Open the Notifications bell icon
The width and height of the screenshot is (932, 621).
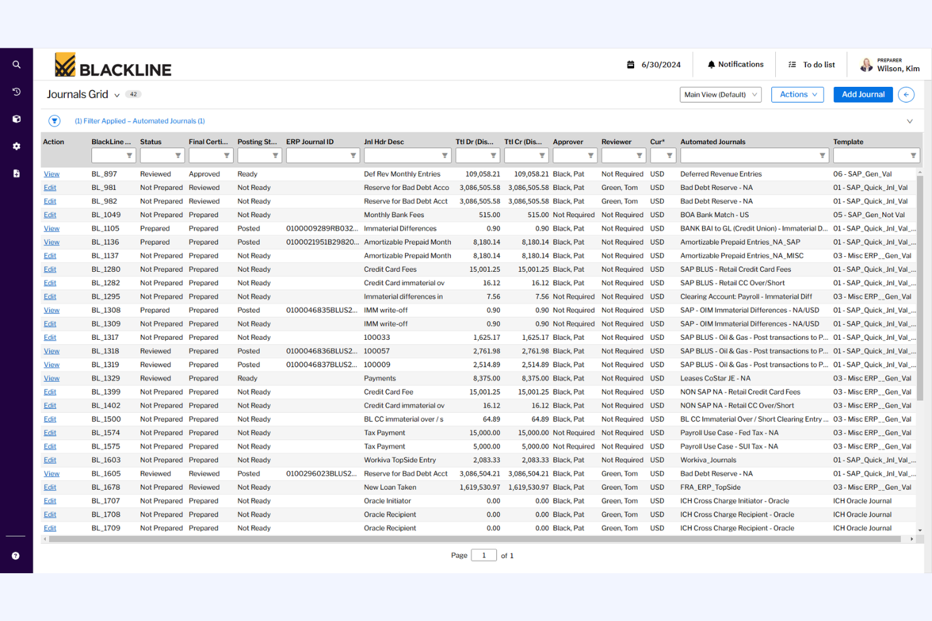(711, 64)
